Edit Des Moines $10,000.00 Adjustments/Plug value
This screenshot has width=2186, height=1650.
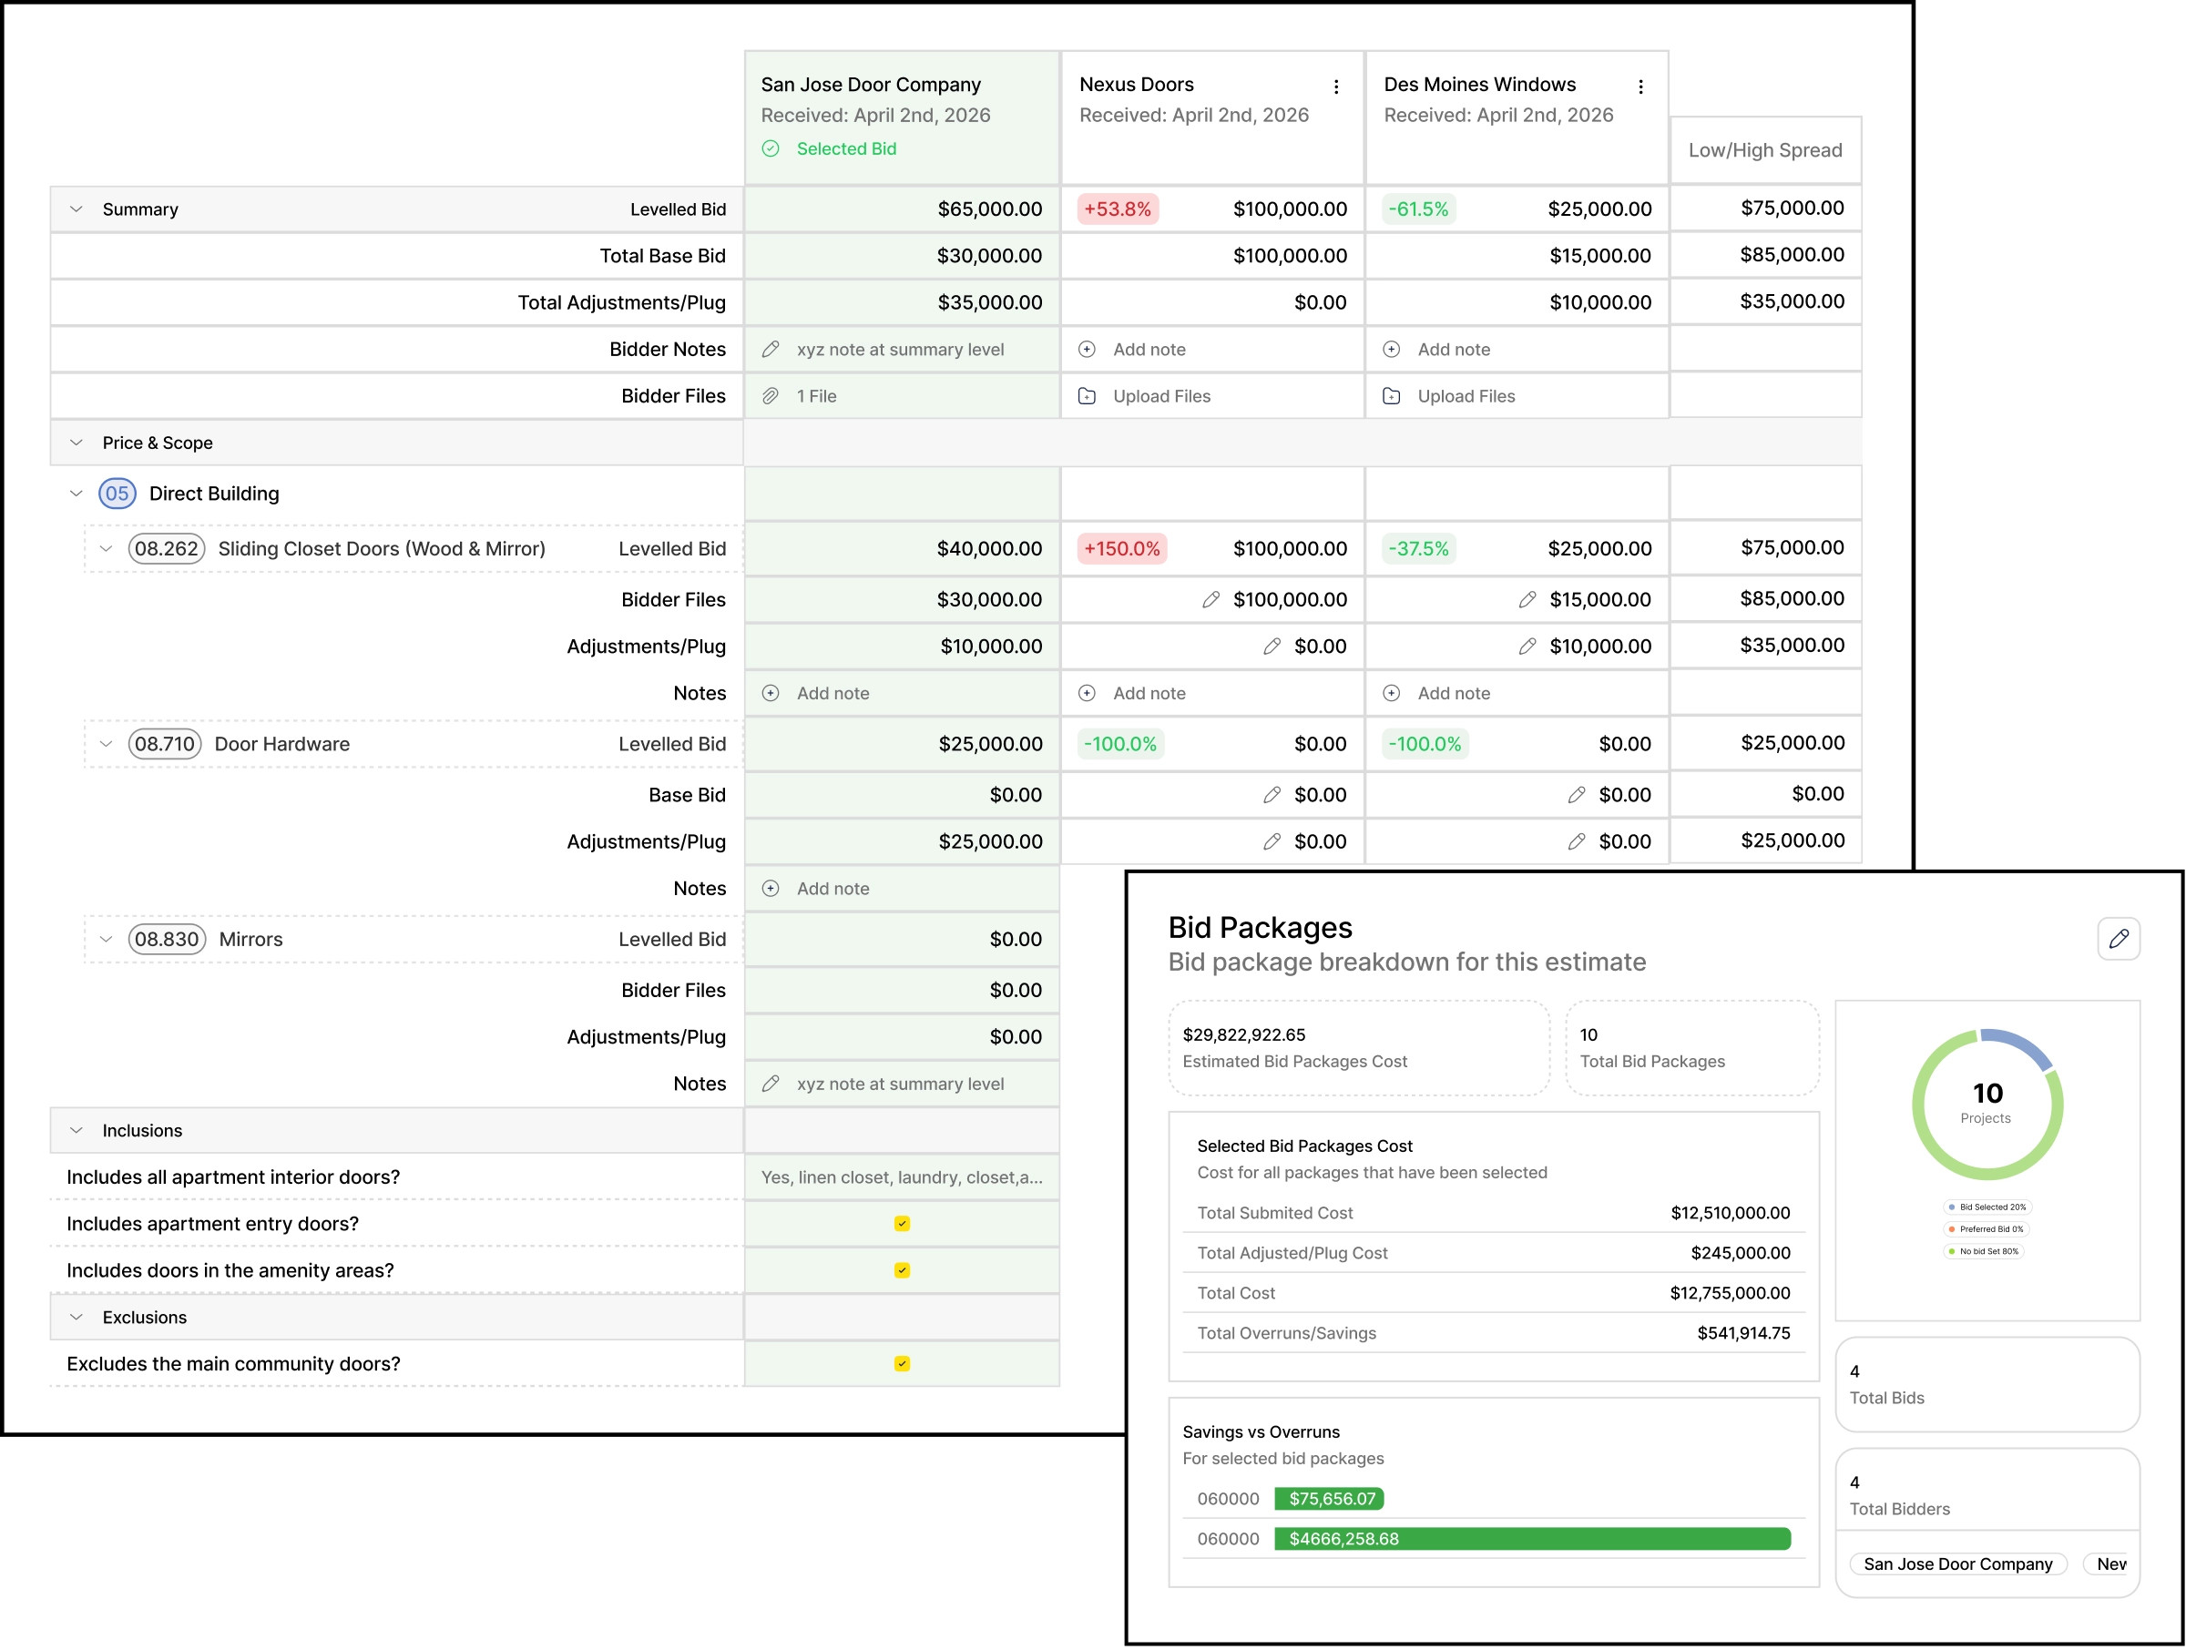pos(1527,647)
